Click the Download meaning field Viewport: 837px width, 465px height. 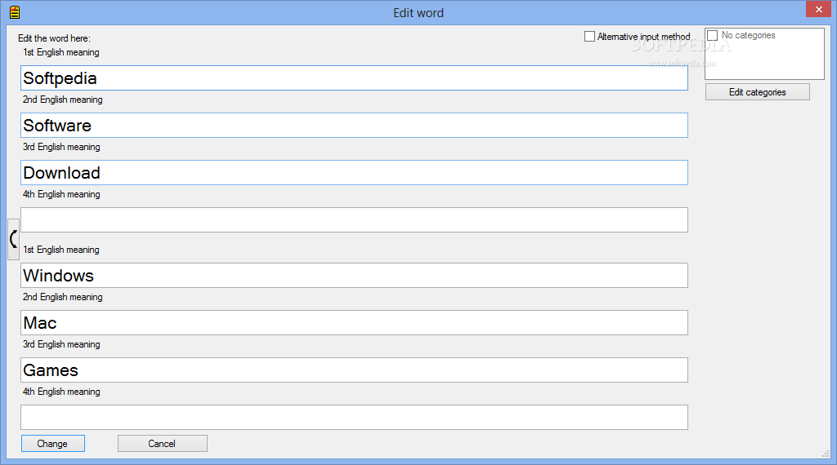[354, 173]
